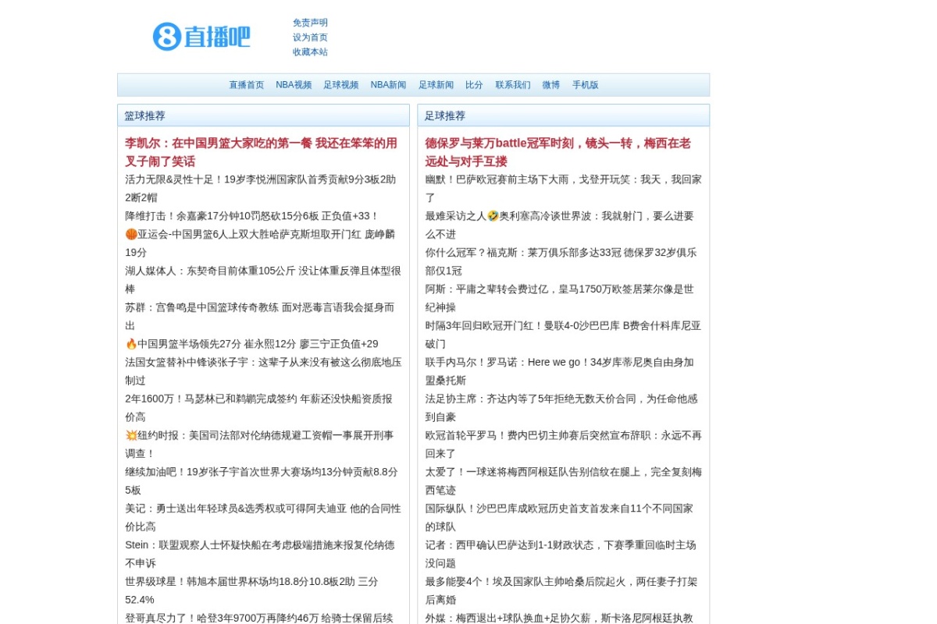Open article 外媒：梅西退出+球队换血+足协欠薪
This screenshot has width=937, height=624.
(559, 618)
